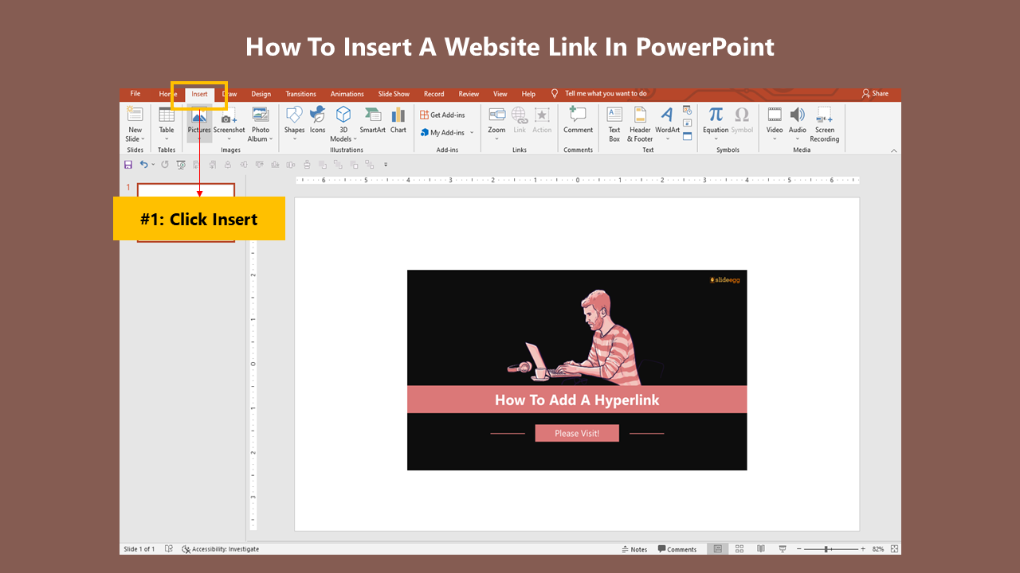Click the Photo Album icon

pyautogui.click(x=261, y=115)
